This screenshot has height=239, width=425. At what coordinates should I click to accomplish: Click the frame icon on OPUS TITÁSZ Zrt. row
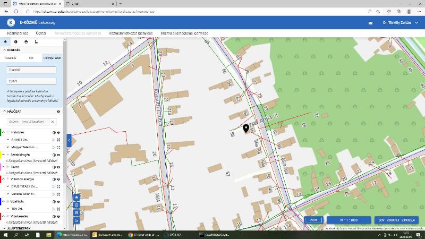coord(58,187)
